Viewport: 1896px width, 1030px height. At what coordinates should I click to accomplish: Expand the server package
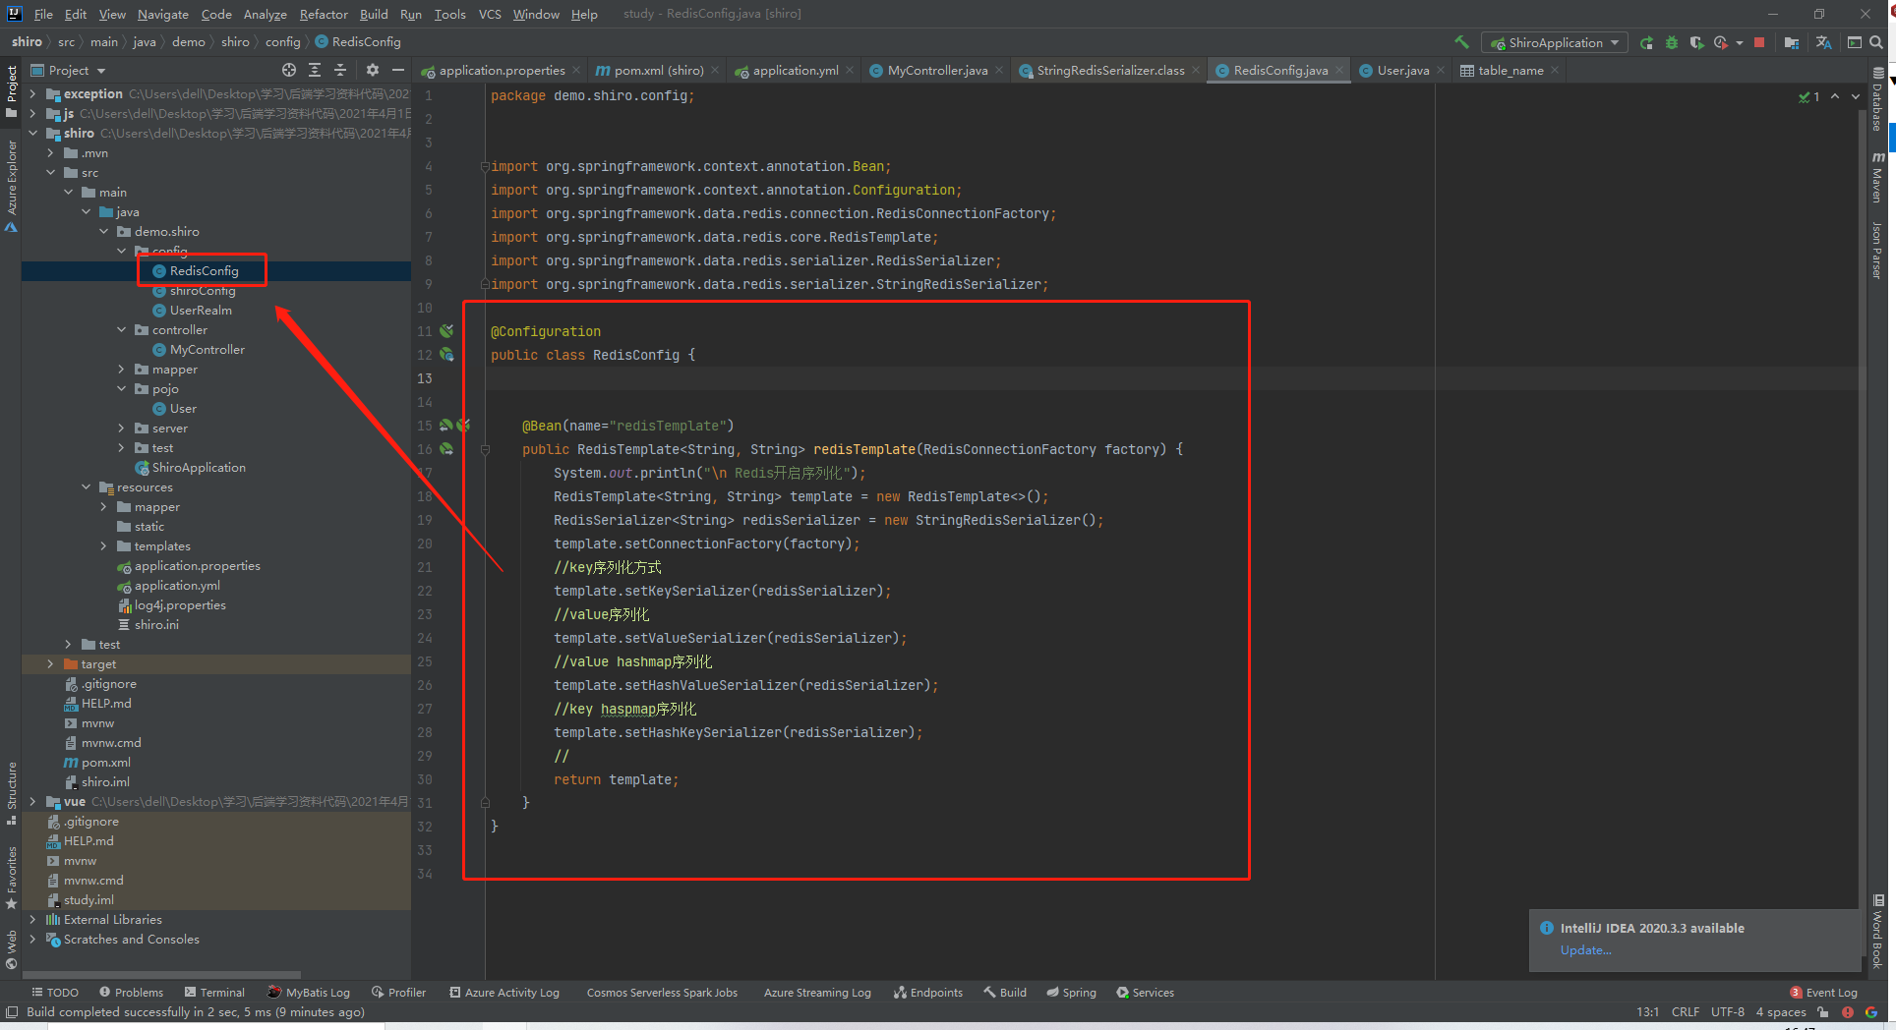pyautogui.click(x=121, y=429)
